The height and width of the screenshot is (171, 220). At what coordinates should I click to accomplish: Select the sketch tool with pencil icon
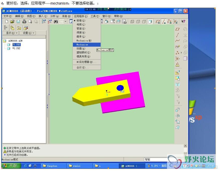(178, 47)
